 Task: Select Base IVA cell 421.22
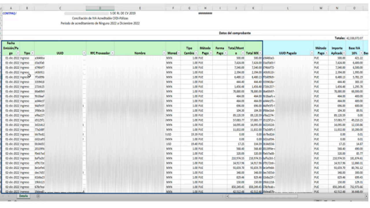354,58
